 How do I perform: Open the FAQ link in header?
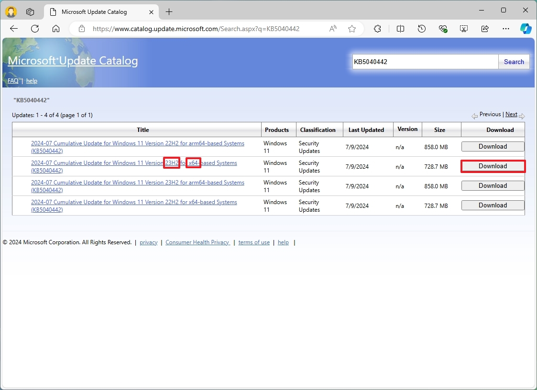click(13, 81)
